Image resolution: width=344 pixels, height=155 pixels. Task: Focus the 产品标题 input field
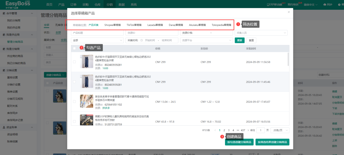pyautogui.click(x=97, y=33)
